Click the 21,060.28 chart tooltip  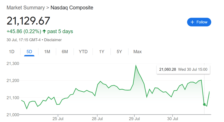183,69
